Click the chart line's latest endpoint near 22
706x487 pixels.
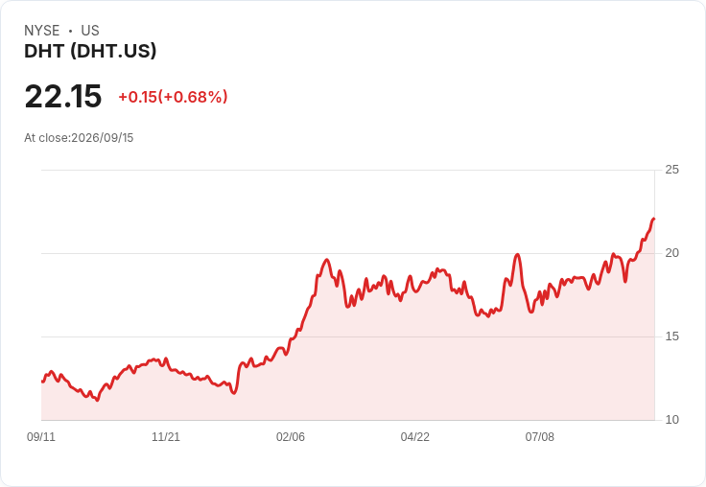[x=654, y=219]
